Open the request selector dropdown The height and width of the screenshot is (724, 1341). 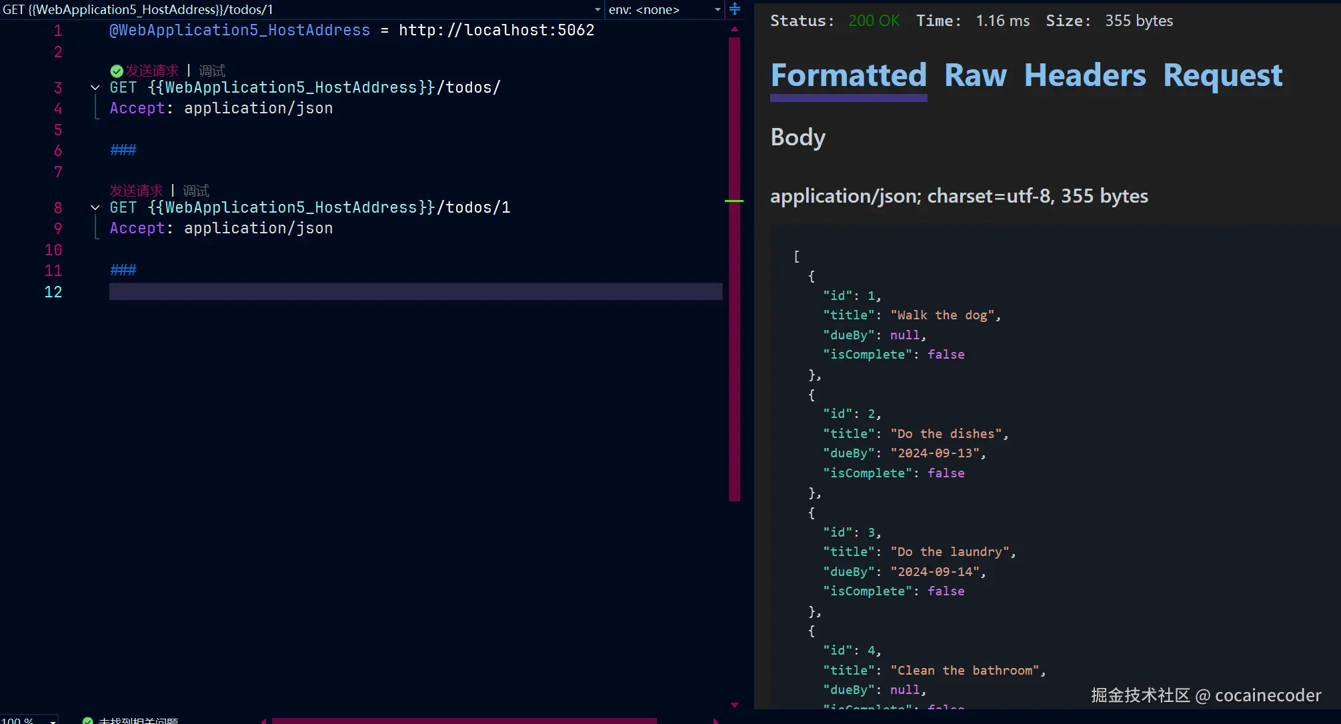coord(597,9)
